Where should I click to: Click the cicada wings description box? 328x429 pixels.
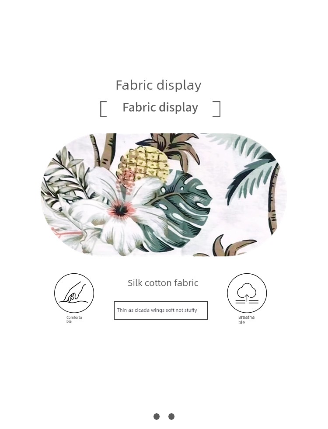tap(161, 310)
